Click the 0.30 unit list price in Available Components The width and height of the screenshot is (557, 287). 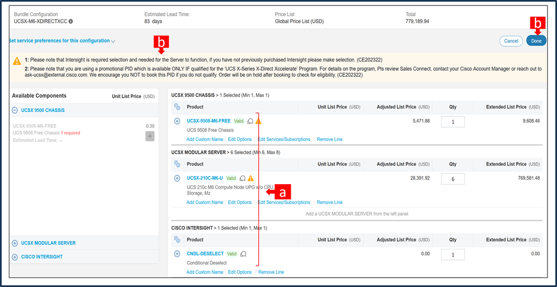pos(150,126)
